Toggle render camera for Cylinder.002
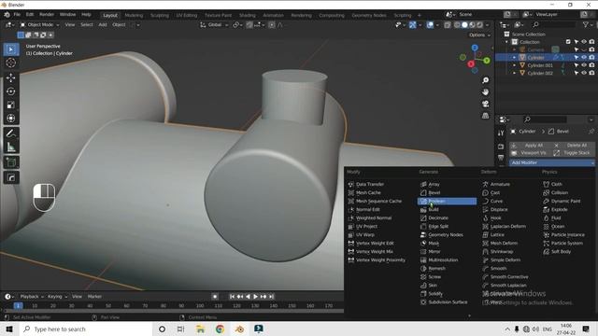 [x=591, y=73]
